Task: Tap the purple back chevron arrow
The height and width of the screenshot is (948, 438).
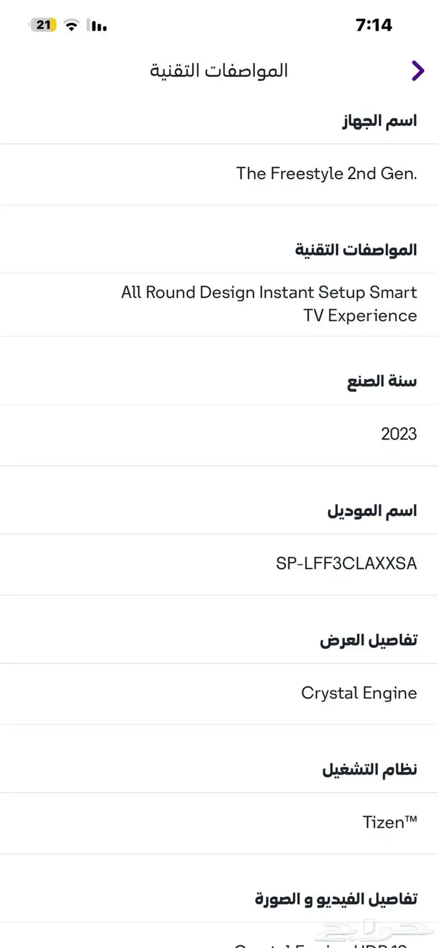Action: (x=417, y=71)
